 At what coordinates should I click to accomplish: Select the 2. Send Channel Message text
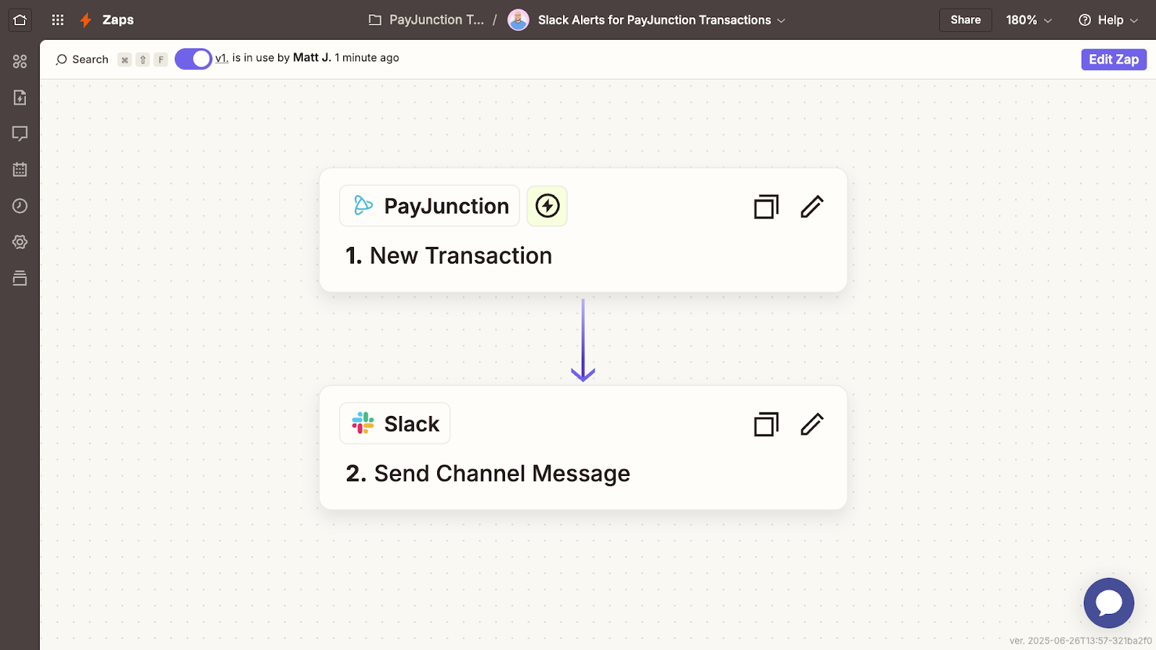click(488, 474)
